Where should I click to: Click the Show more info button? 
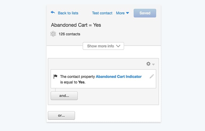[x=103, y=46]
